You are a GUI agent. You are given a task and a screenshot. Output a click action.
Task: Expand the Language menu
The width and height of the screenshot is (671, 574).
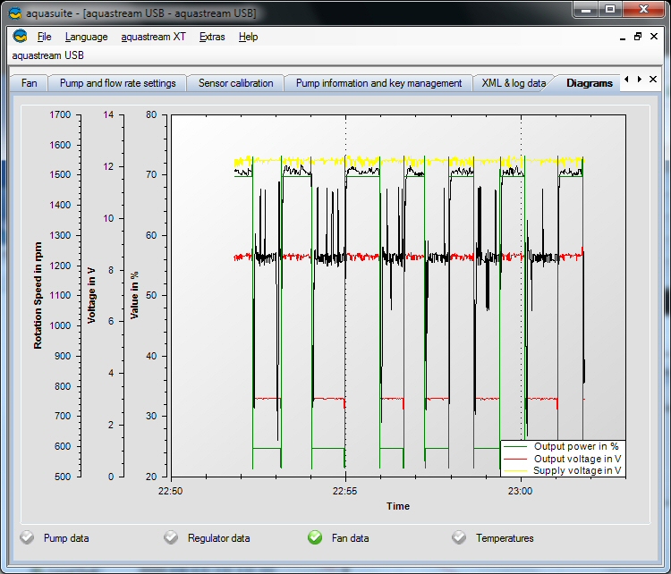click(86, 37)
